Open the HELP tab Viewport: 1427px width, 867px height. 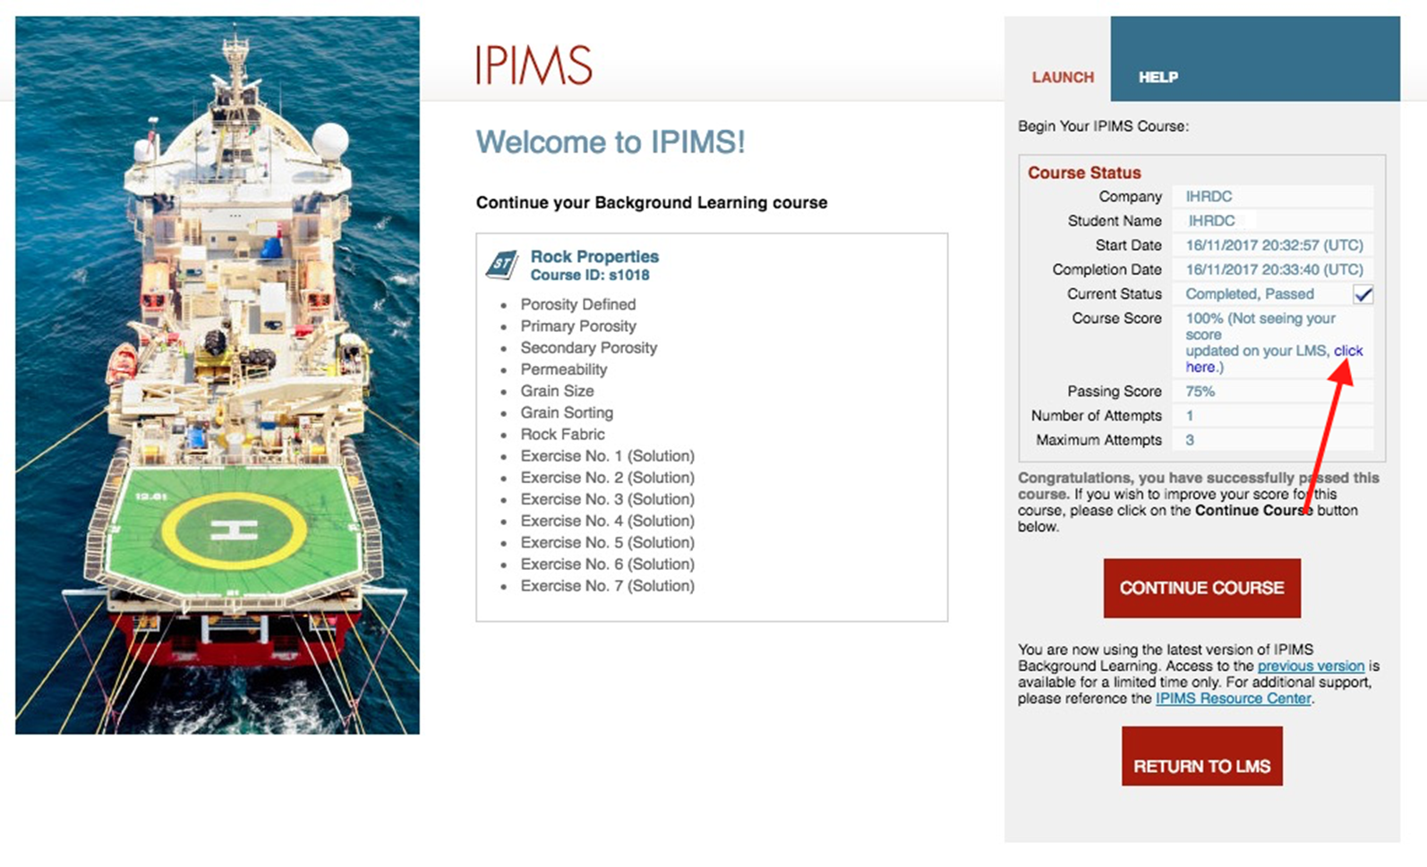[1158, 77]
